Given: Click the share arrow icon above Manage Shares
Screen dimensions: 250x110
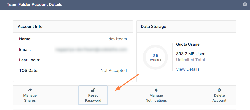Looking at the screenshot, I should pos(30,90).
